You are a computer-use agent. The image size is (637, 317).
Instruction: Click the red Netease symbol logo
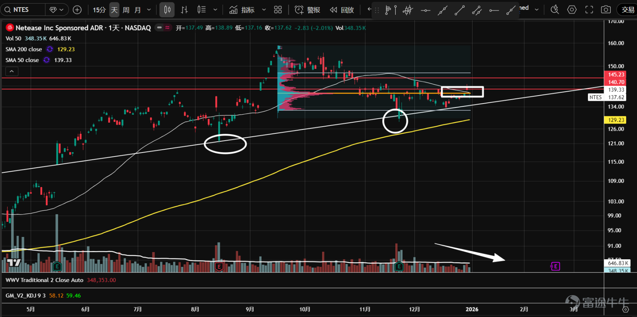pos(10,27)
